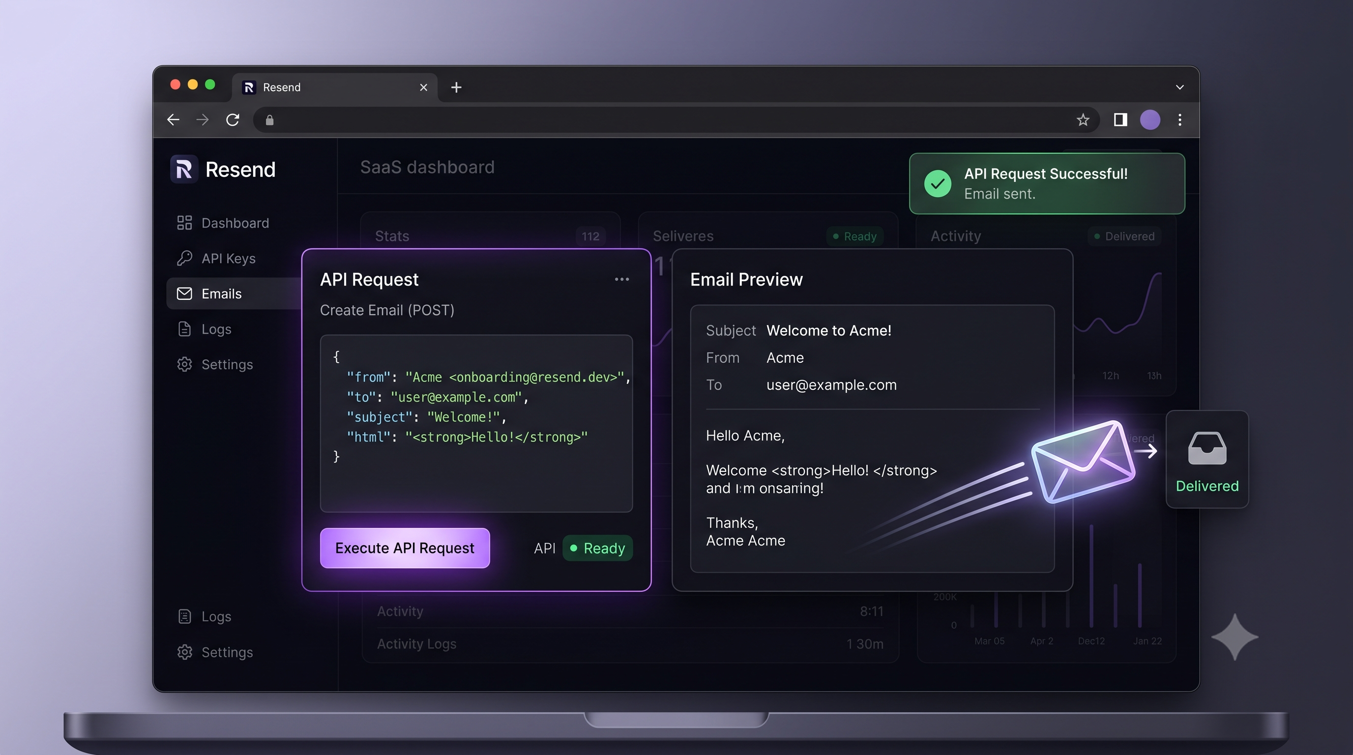Click the 'Welcome to Acme!' subject line
The image size is (1353, 755).
point(828,330)
